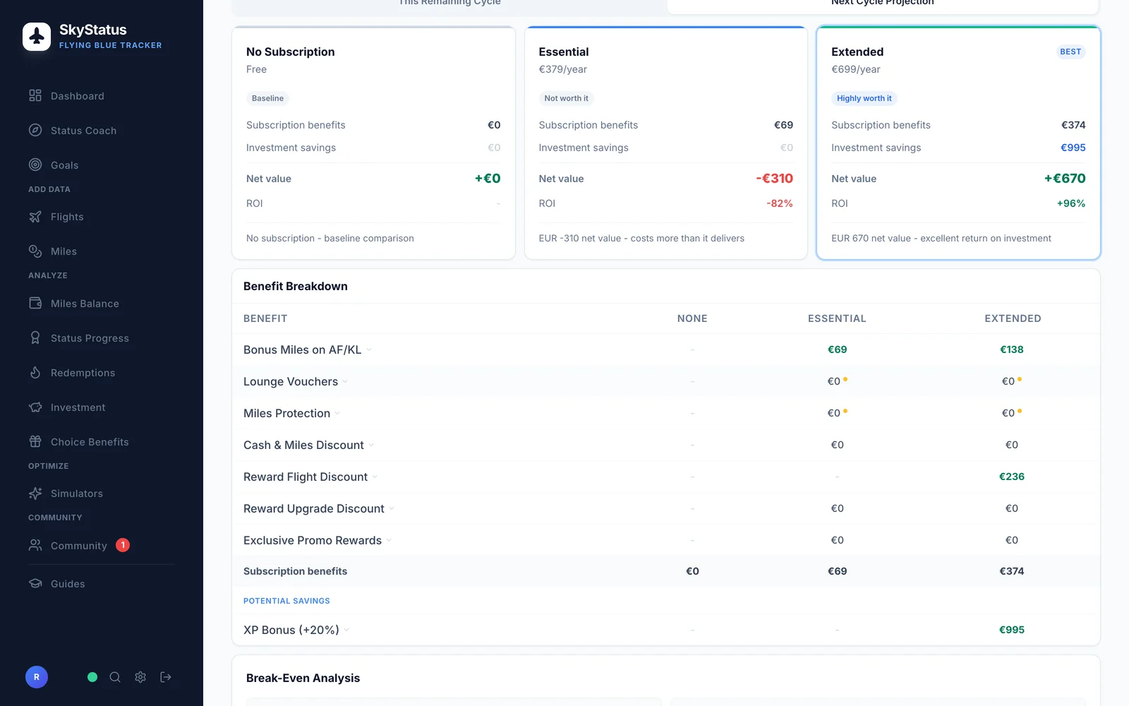Click the Choice Benefits gift icon

click(x=35, y=441)
